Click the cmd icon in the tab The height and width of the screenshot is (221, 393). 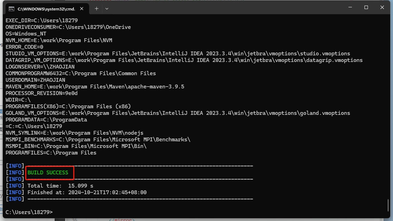[11, 9]
